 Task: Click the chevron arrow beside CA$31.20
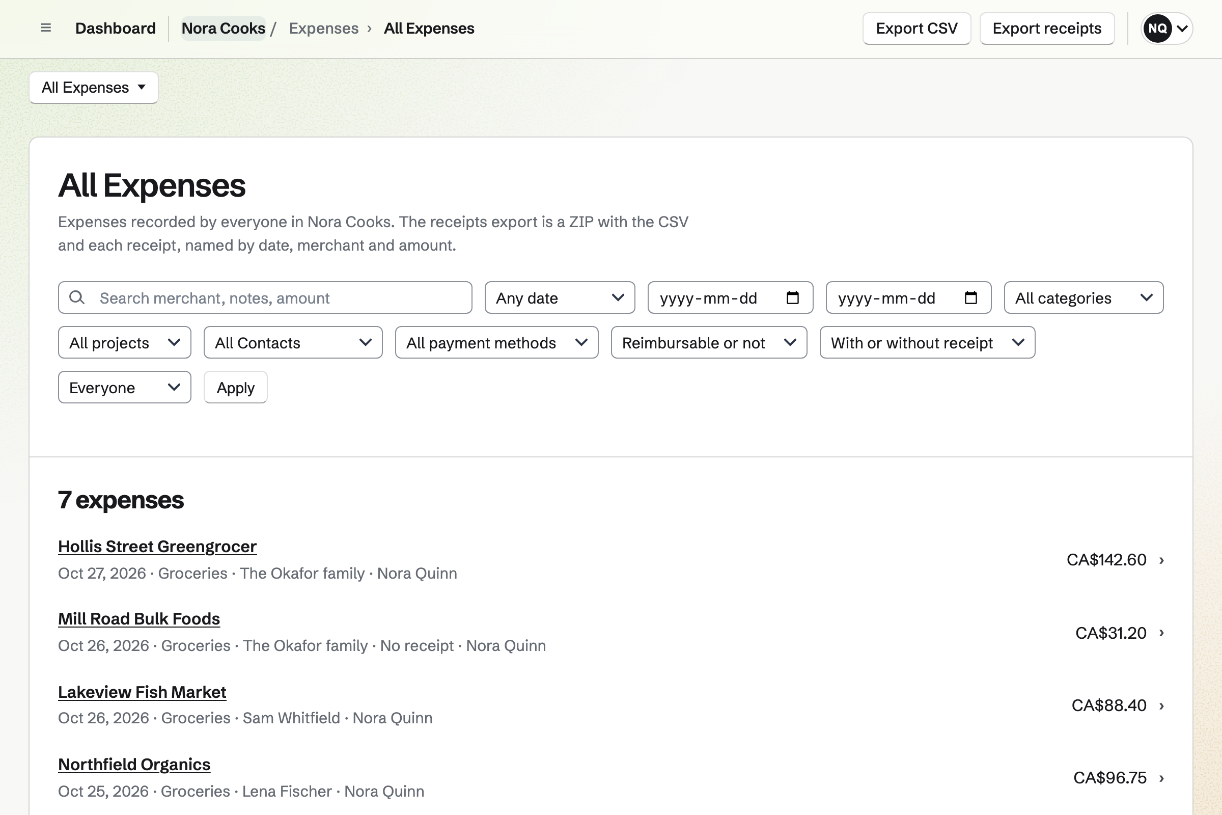tap(1161, 633)
